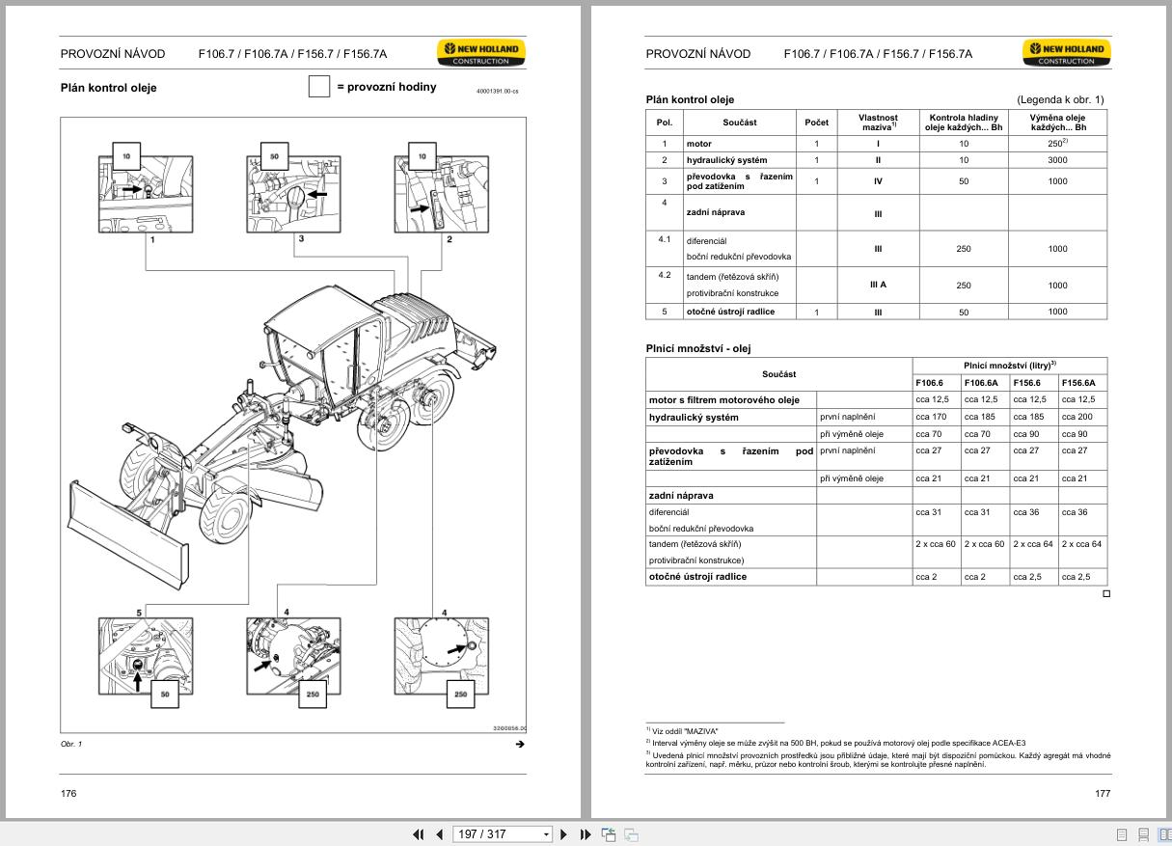The width and height of the screenshot is (1172, 846).
Task: Jump to the last page
Action: tap(585, 834)
